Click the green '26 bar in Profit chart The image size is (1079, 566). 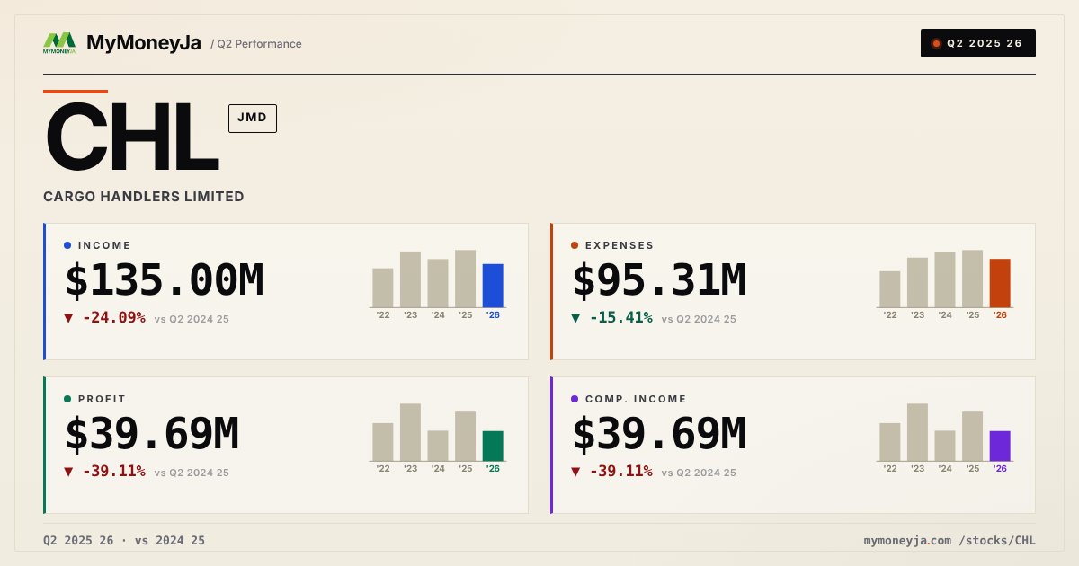click(493, 447)
